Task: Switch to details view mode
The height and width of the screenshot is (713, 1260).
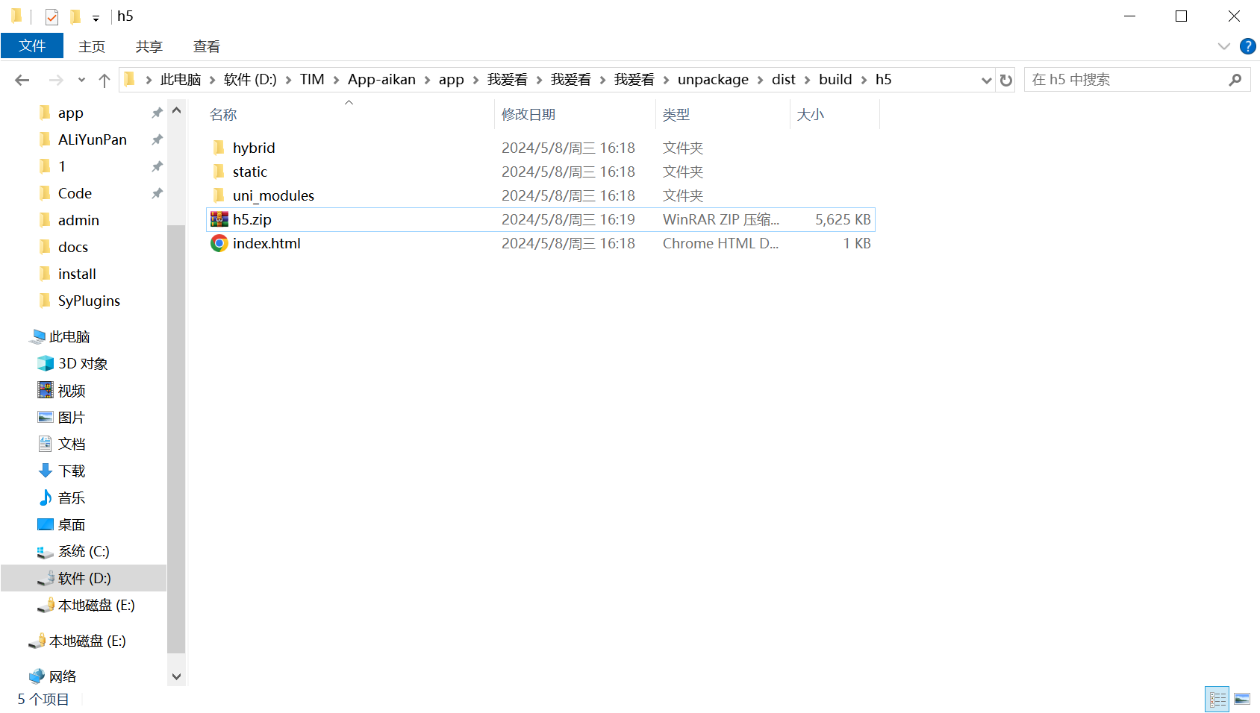Action: [x=1217, y=699]
